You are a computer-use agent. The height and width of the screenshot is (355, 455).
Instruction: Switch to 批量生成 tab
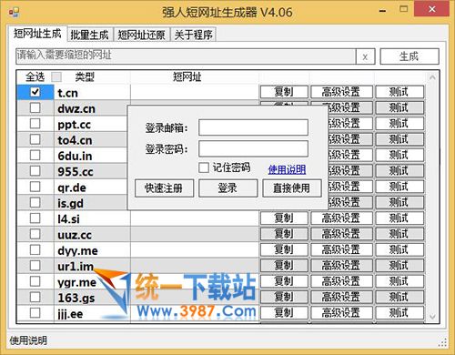[89, 35]
